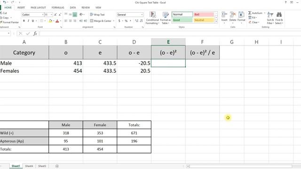Toggle Bold formatting
The height and width of the screenshot is (169, 301).
pyautogui.click(x=24, y=21)
